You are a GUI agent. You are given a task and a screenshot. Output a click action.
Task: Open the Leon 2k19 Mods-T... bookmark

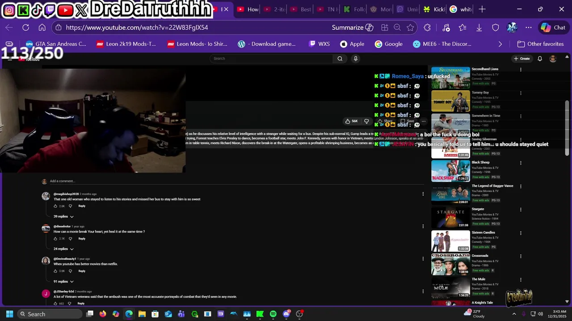point(126,44)
